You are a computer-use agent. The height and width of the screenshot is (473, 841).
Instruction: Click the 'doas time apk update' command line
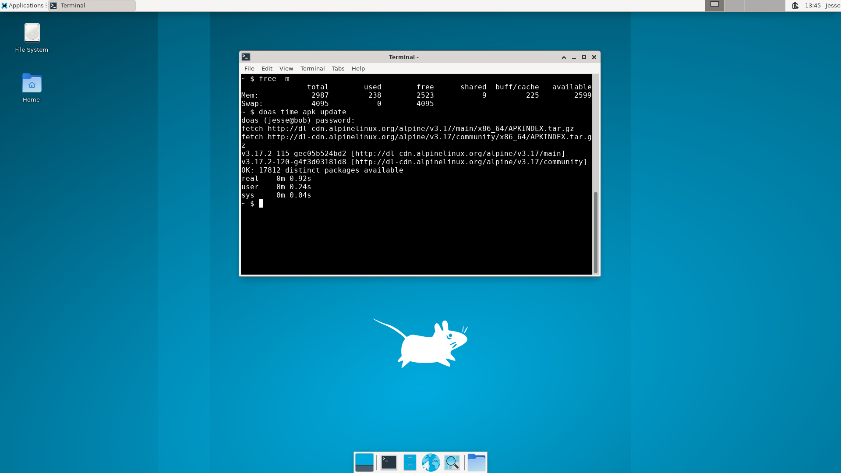(302, 112)
